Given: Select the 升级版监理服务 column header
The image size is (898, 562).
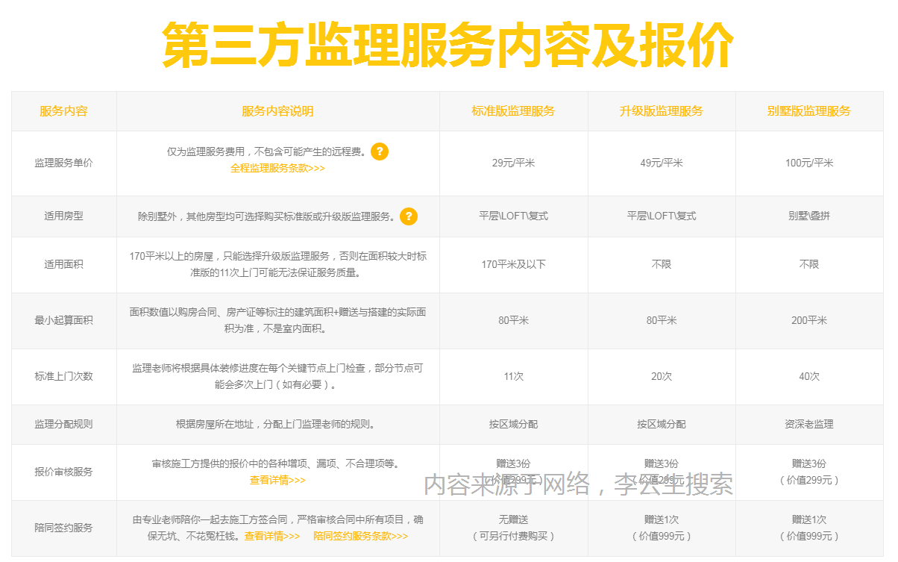Looking at the screenshot, I should pos(662,111).
